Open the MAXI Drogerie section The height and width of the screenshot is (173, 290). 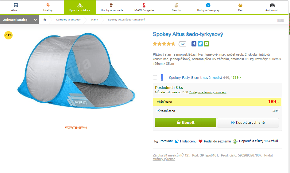pos(144,7)
